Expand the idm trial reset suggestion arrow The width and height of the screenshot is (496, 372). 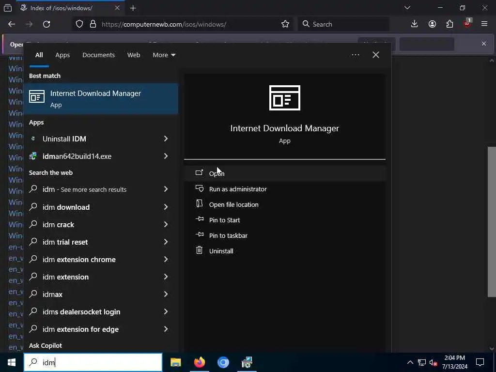166,242
